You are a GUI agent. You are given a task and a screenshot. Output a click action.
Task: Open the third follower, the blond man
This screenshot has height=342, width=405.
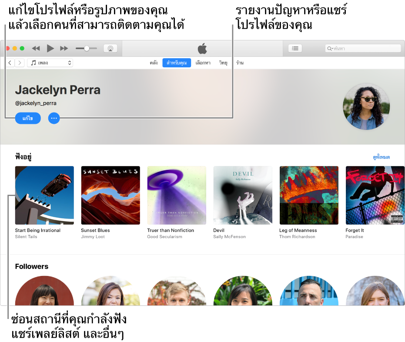tap(177, 291)
